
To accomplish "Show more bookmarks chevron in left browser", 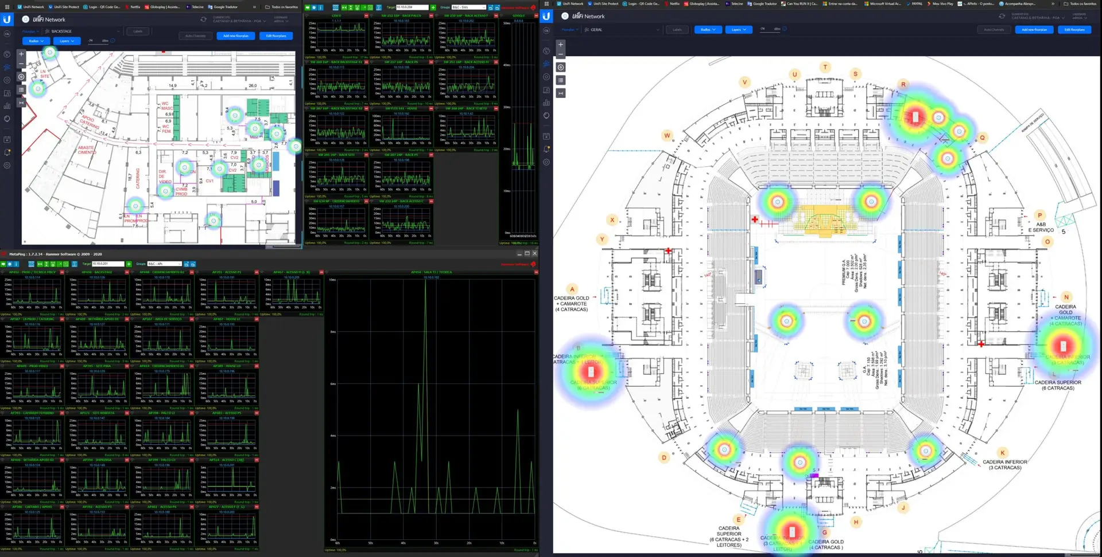I will coord(254,7).
